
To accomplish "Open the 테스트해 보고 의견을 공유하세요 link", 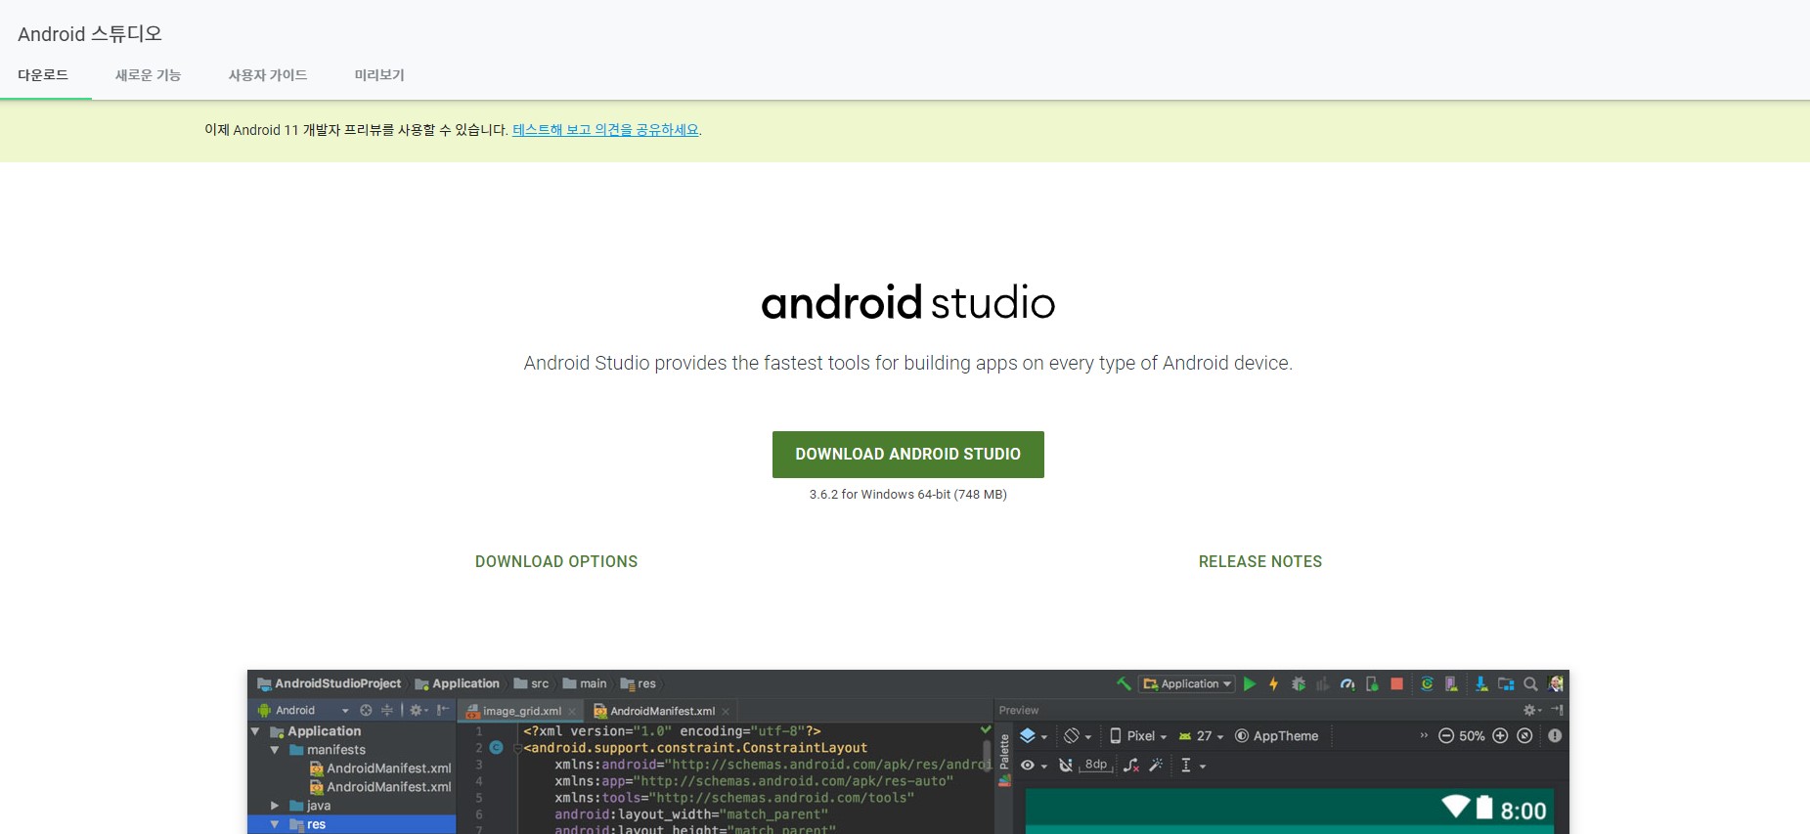I will (605, 130).
